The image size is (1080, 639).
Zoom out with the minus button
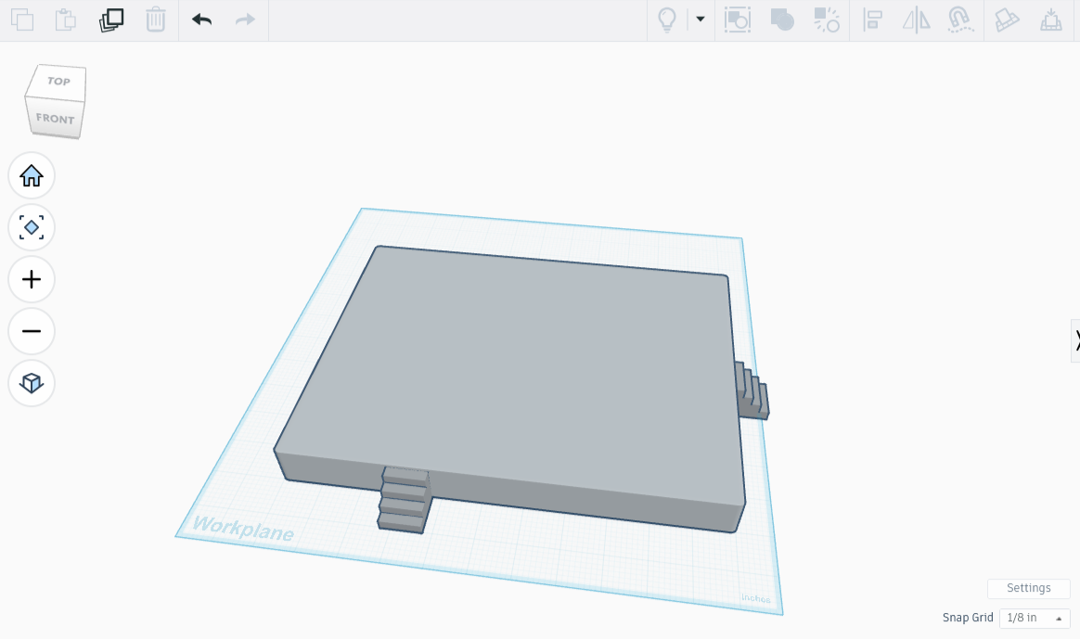point(32,331)
